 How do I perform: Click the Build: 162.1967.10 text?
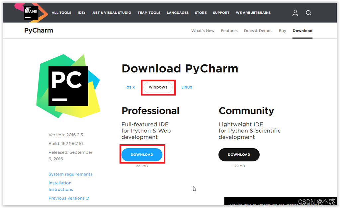click(x=66, y=143)
